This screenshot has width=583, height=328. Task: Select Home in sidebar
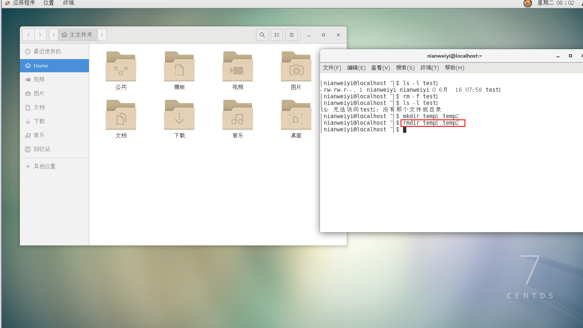coord(54,66)
